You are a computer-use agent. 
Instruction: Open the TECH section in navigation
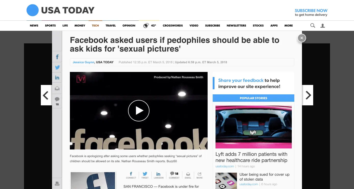tap(95, 26)
